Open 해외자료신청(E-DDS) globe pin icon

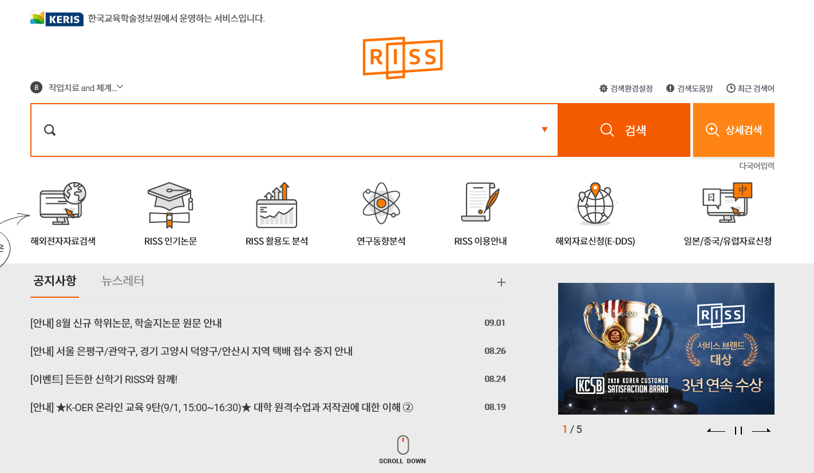pyautogui.click(x=595, y=204)
